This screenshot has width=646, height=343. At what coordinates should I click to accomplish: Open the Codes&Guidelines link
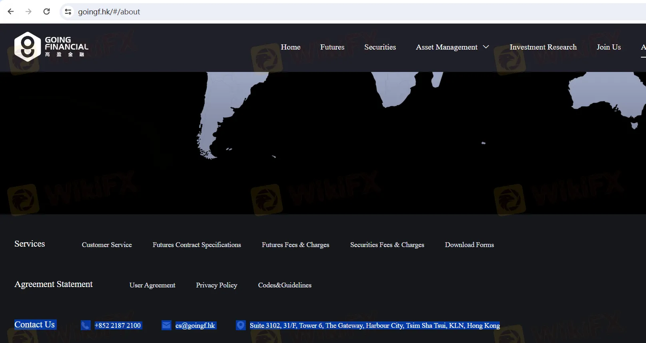click(285, 285)
